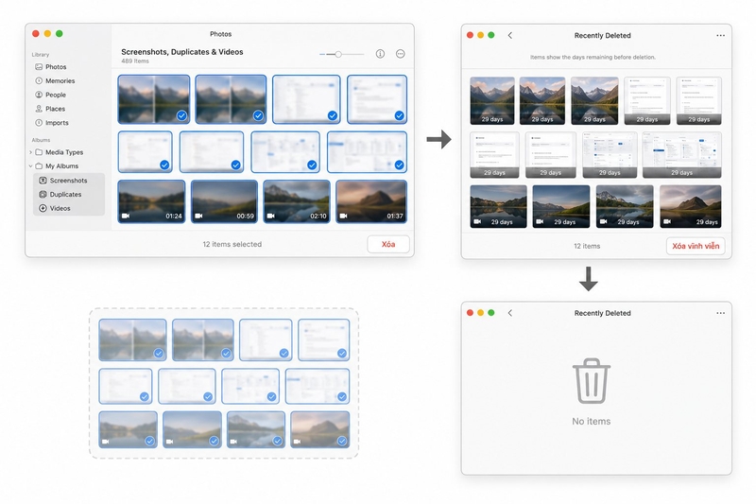The width and height of the screenshot is (756, 504).
Task: Open the Screenshots album
Action: coord(68,181)
